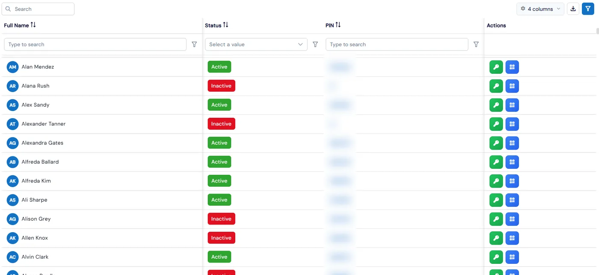Click the Inactive badge for Alison Grey
599x275 pixels.
pos(222,219)
